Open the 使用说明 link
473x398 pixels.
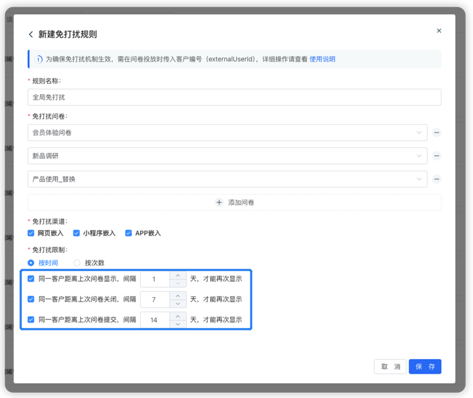(322, 59)
